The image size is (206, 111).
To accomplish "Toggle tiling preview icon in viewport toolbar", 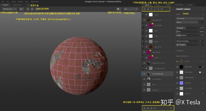I will tap(32, 9).
